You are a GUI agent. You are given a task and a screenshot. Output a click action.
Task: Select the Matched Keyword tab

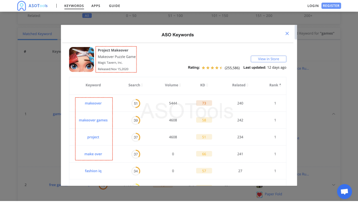point(37,34)
